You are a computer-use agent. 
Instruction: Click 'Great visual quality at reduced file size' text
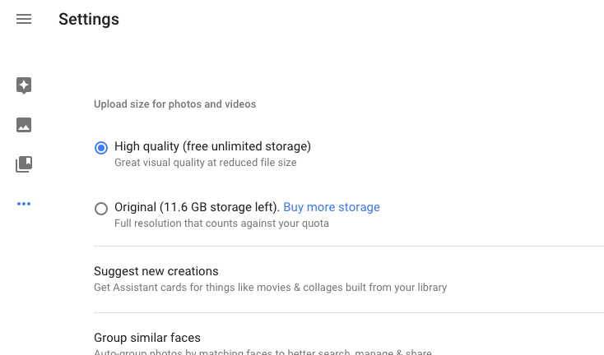[x=205, y=163]
